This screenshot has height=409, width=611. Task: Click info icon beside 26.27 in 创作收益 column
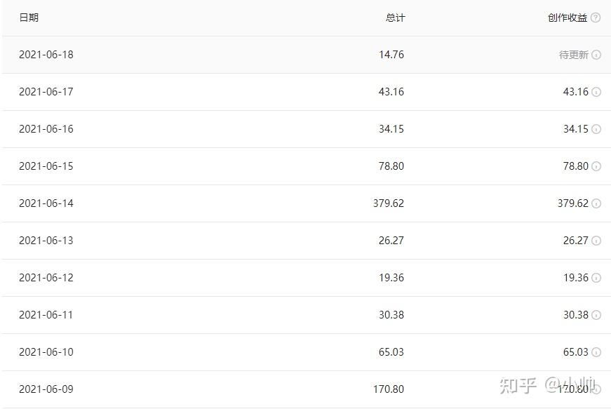596,241
